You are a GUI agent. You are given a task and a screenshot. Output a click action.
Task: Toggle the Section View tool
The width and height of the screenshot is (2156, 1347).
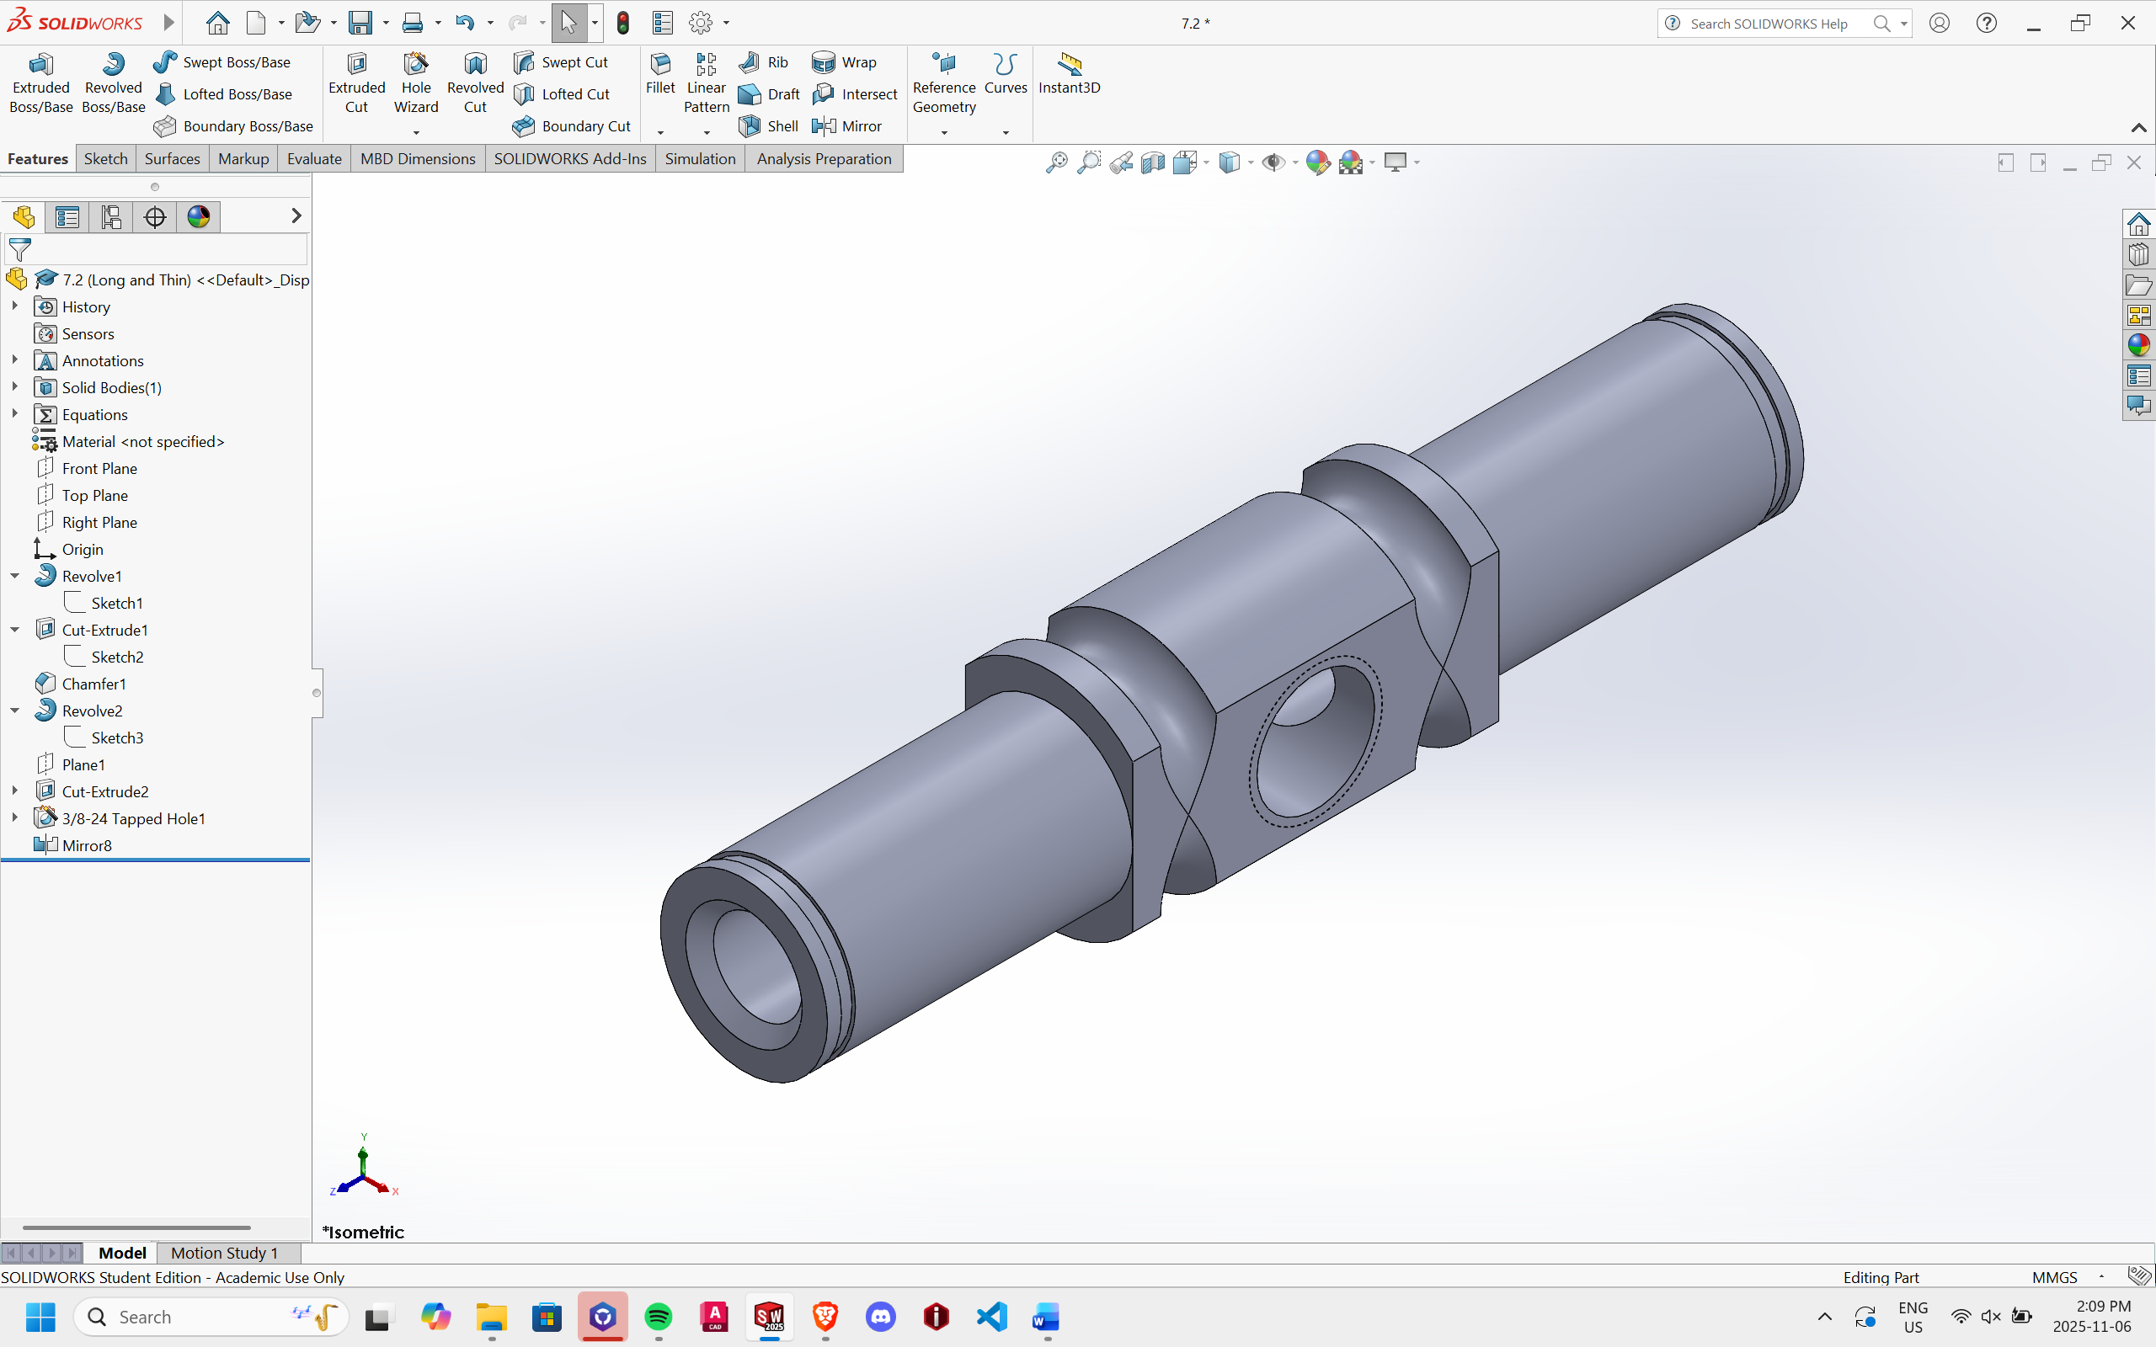pos(1153,162)
